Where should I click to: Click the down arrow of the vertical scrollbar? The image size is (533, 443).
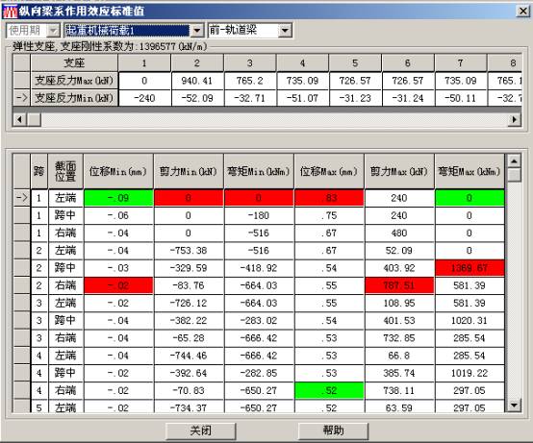pos(514,405)
